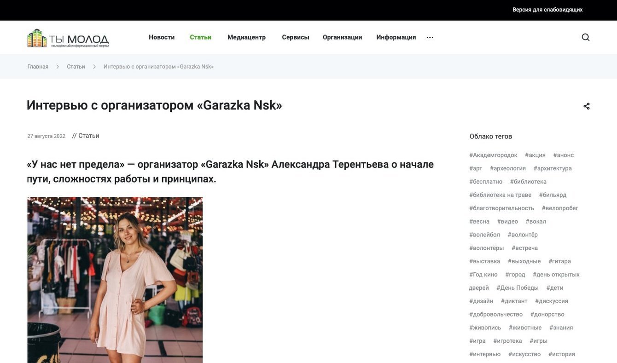Click the Статьи category link under the title
This screenshot has width=617, height=363.
click(89, 136)
